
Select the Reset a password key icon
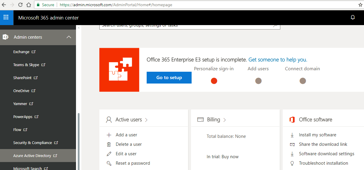coord(109,163)
